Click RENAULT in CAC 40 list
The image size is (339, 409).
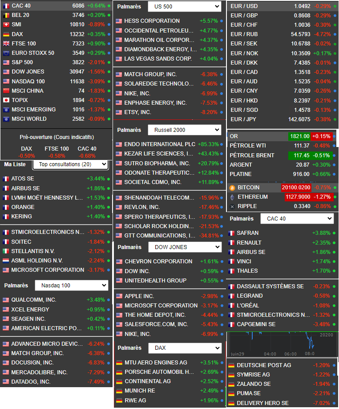click(x=282, y=242)
